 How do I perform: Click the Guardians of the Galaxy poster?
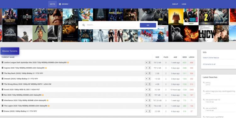pos(10,17)
